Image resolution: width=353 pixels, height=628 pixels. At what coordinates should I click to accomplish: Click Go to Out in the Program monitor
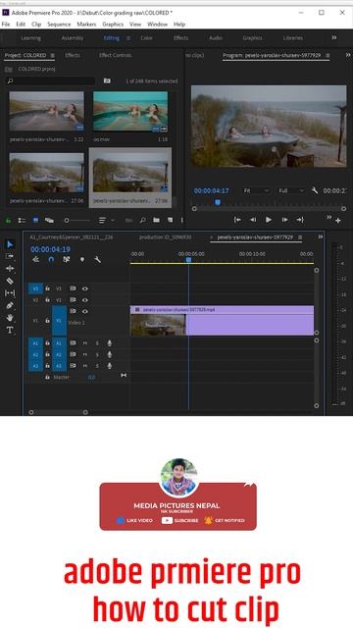tap(300, 220)
